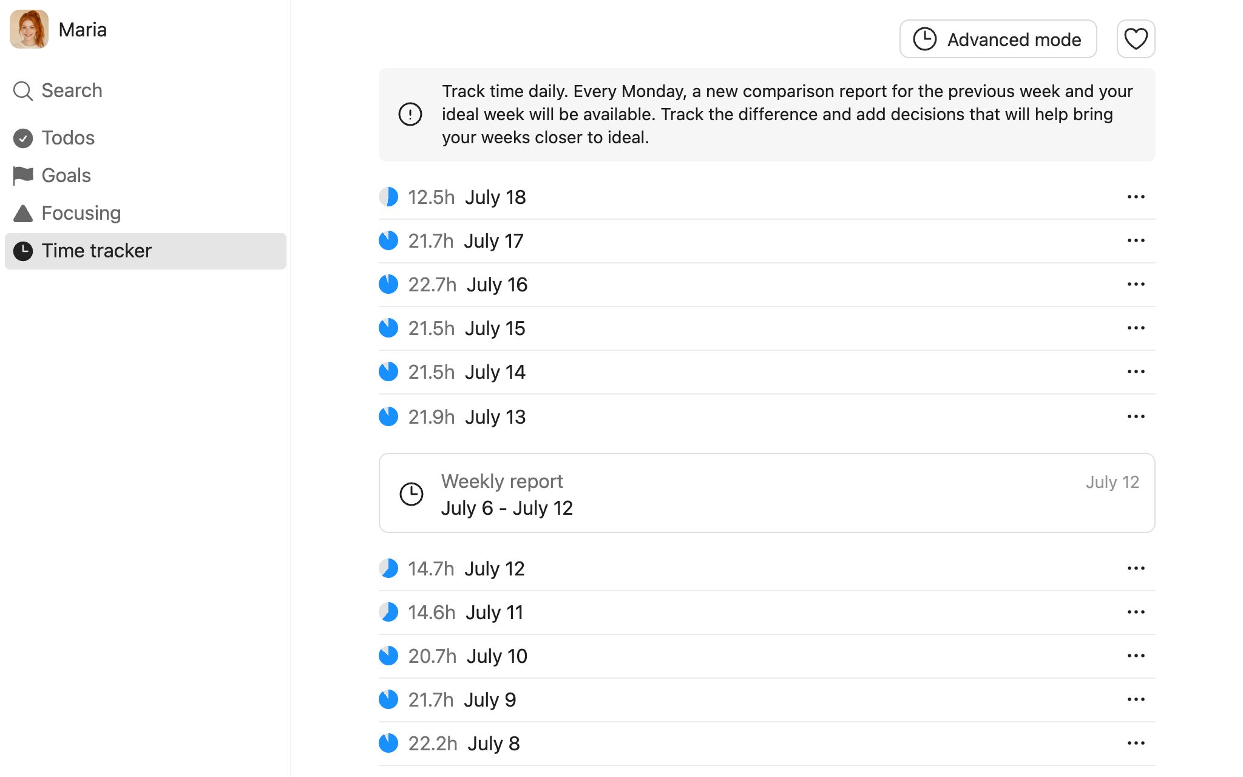Click the Goals flag icon

click(23, 176)
